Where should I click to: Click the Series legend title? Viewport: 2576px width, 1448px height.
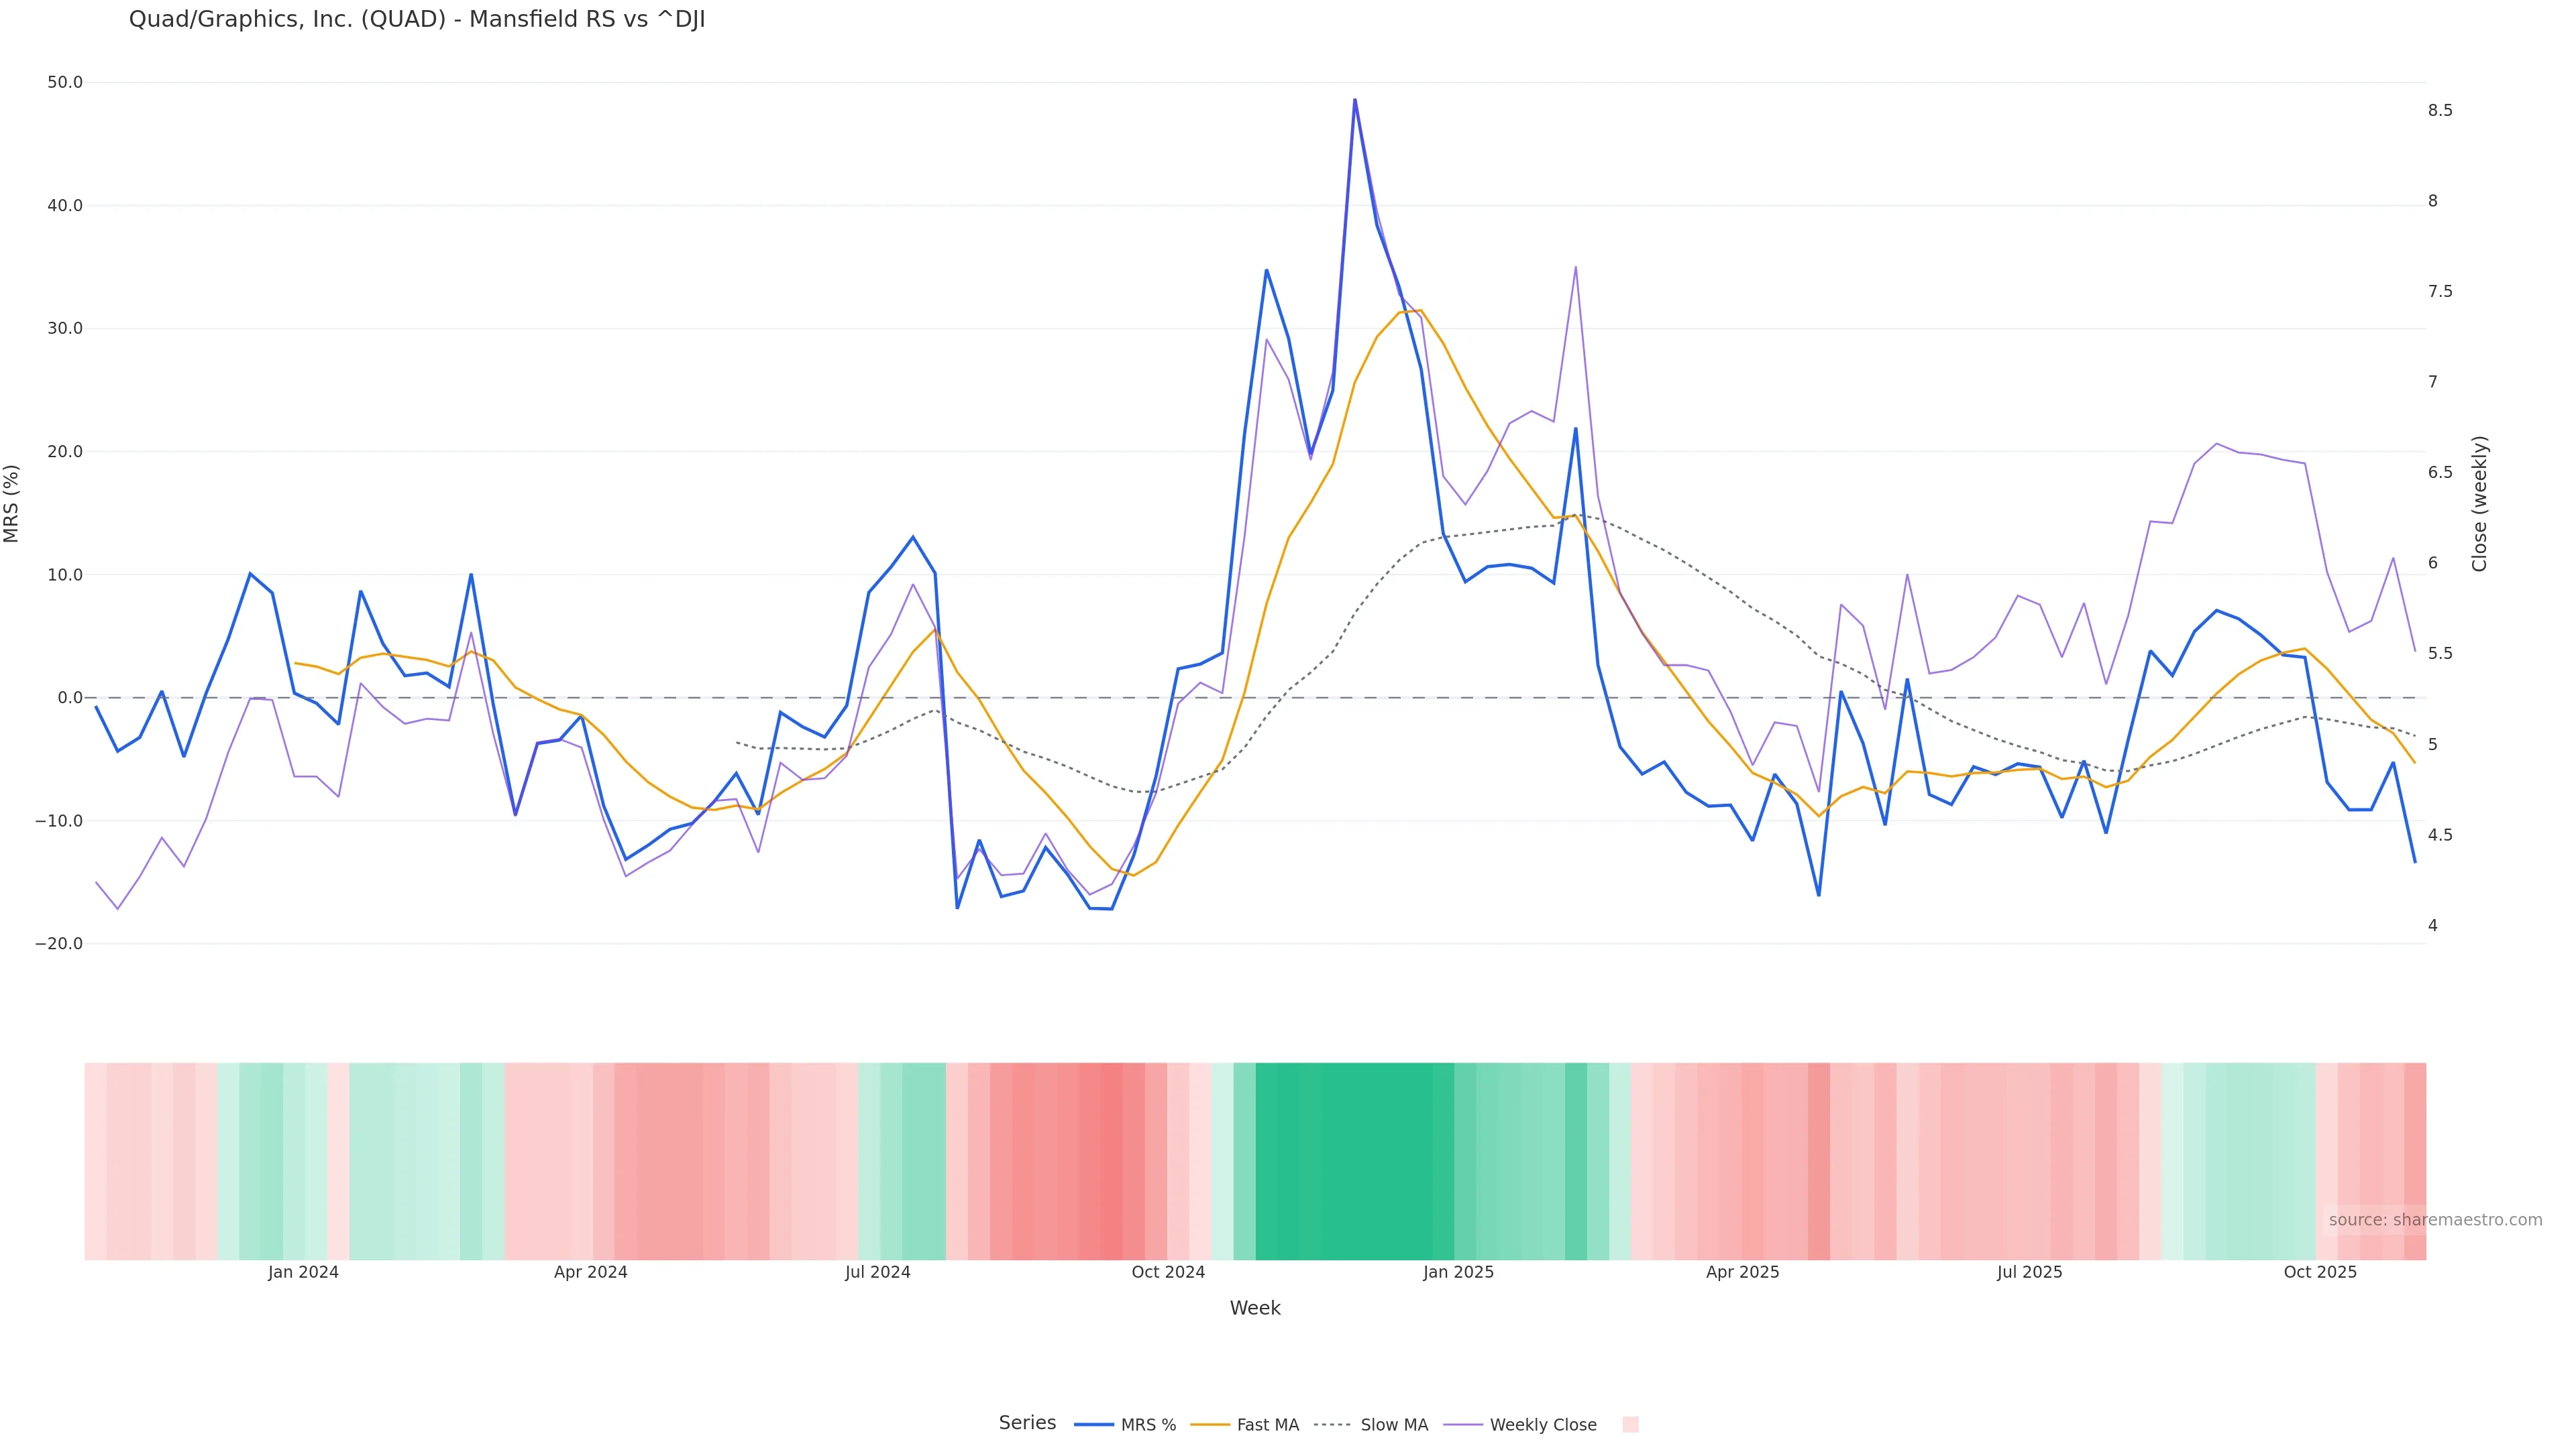[1027, 1423]
